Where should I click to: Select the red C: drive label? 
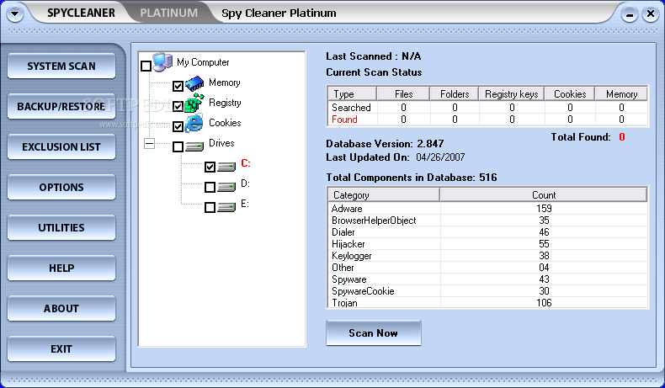[246, 163]
